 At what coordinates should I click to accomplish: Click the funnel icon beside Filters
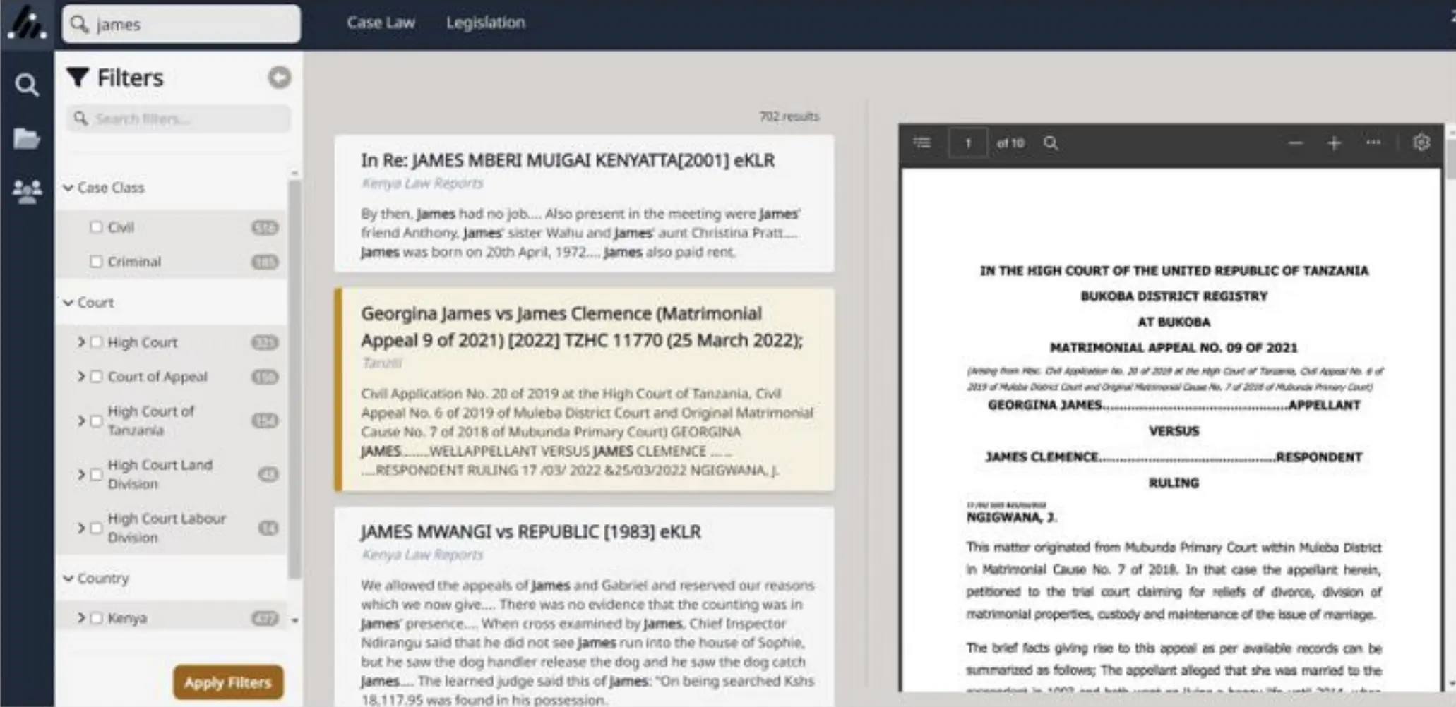tap(78, 78)
